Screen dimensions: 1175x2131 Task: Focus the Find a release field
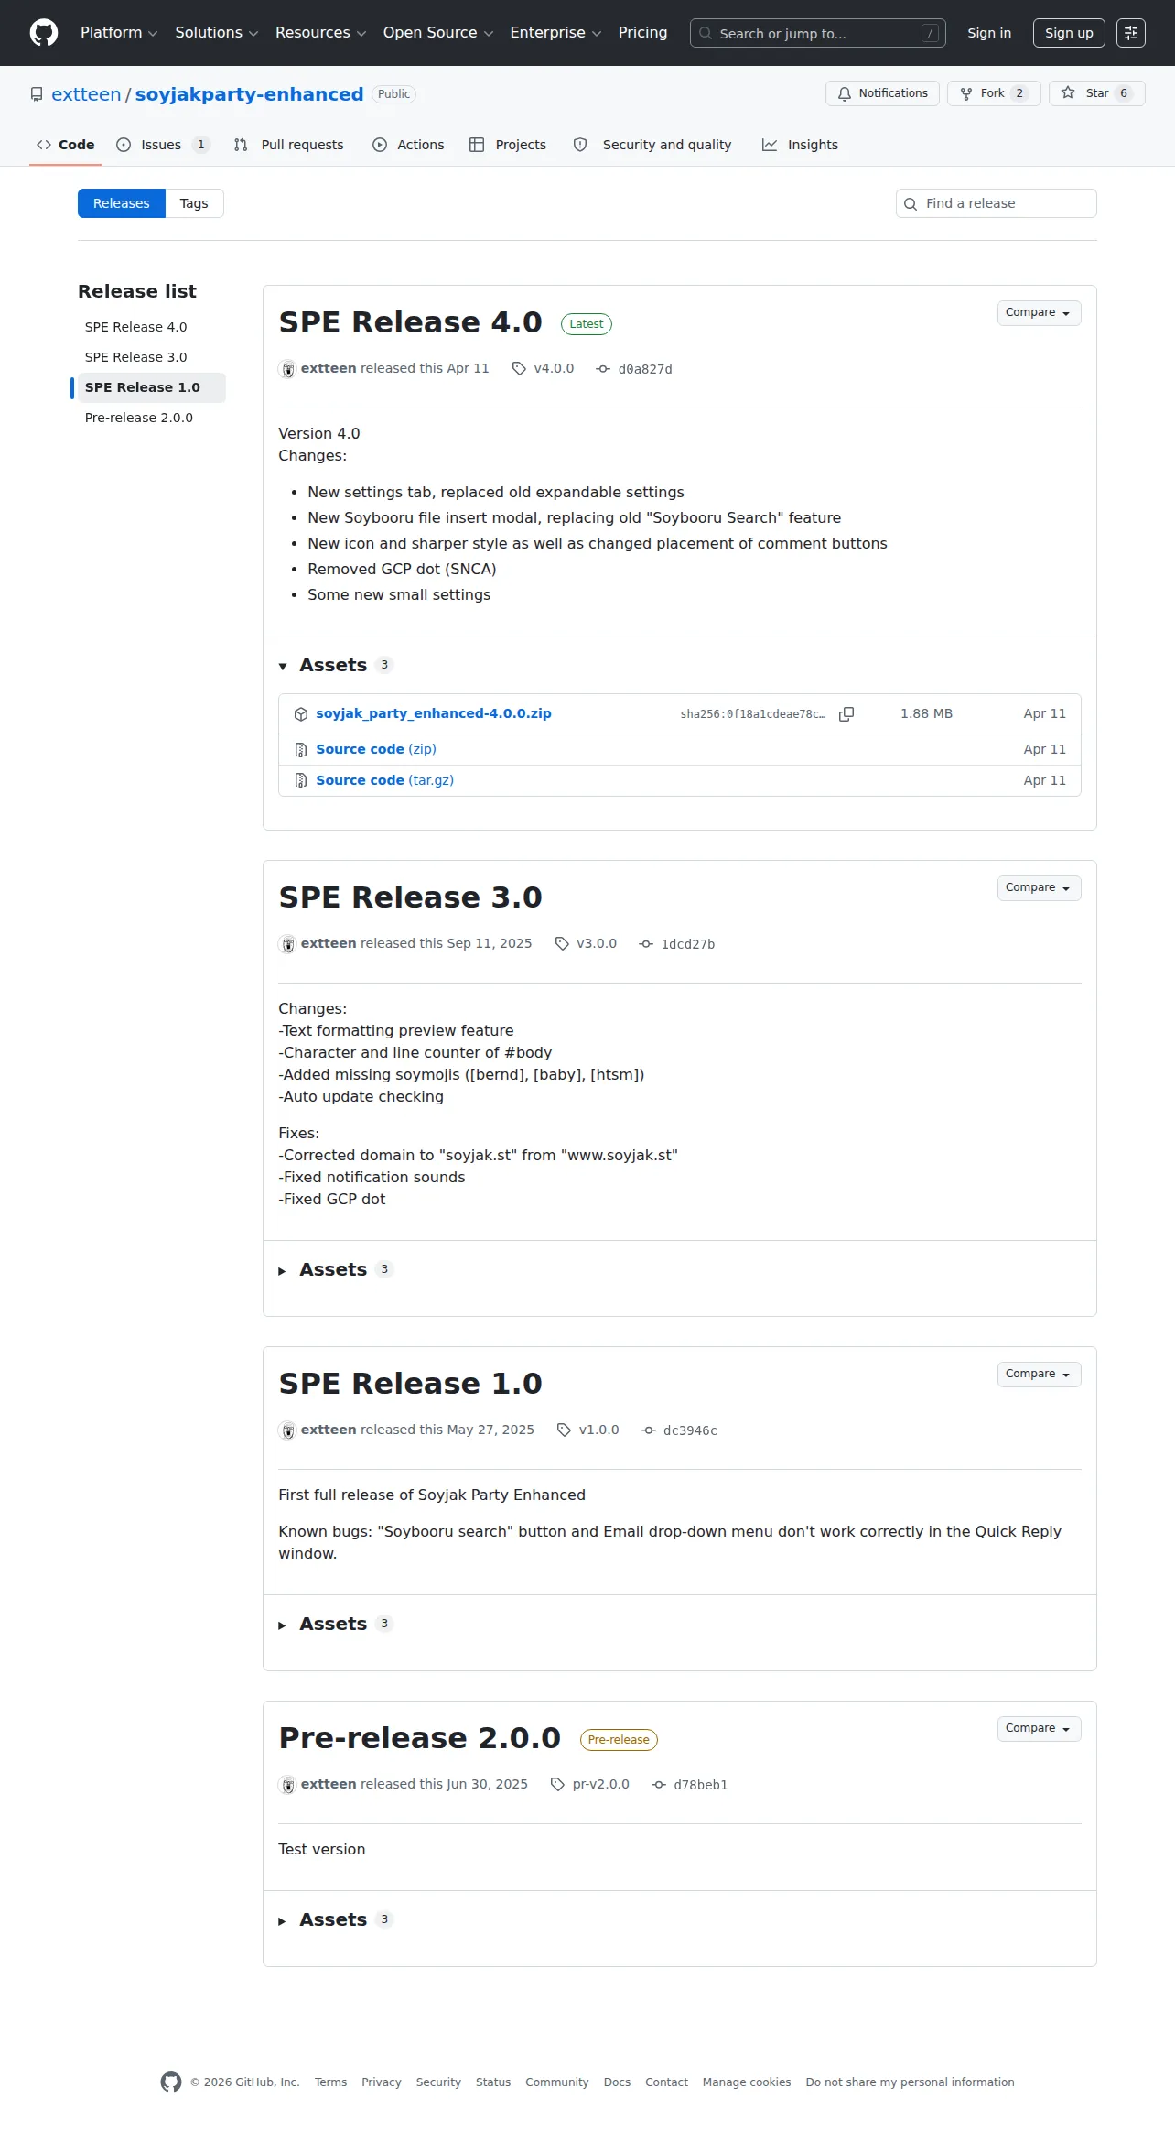997,203
